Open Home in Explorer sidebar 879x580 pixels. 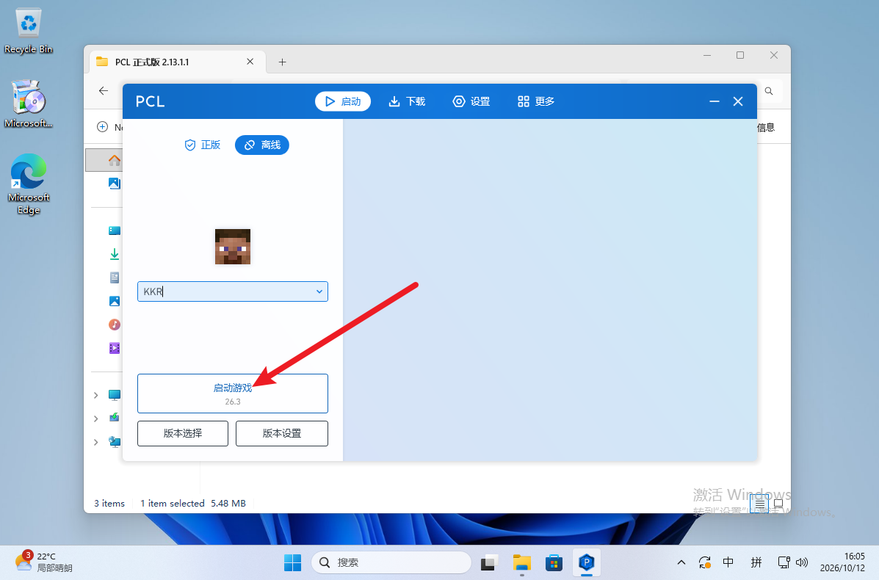point(115,160)
